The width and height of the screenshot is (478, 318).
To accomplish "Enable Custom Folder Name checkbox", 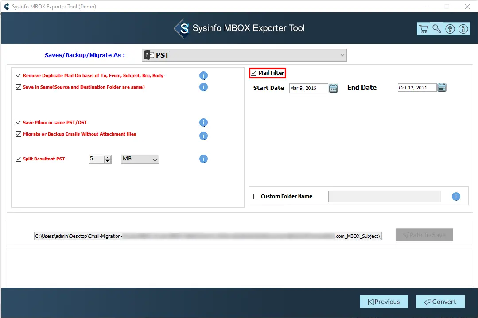I will pos(256,196).
